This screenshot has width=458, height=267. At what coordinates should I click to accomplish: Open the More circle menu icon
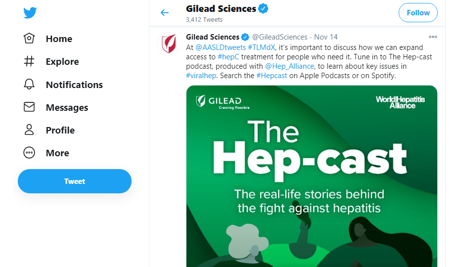(29, 153)
